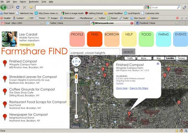Click Save to My Maps link
Image resolution: width=188 pixels, height=133 pixels.
pos(139,88)
